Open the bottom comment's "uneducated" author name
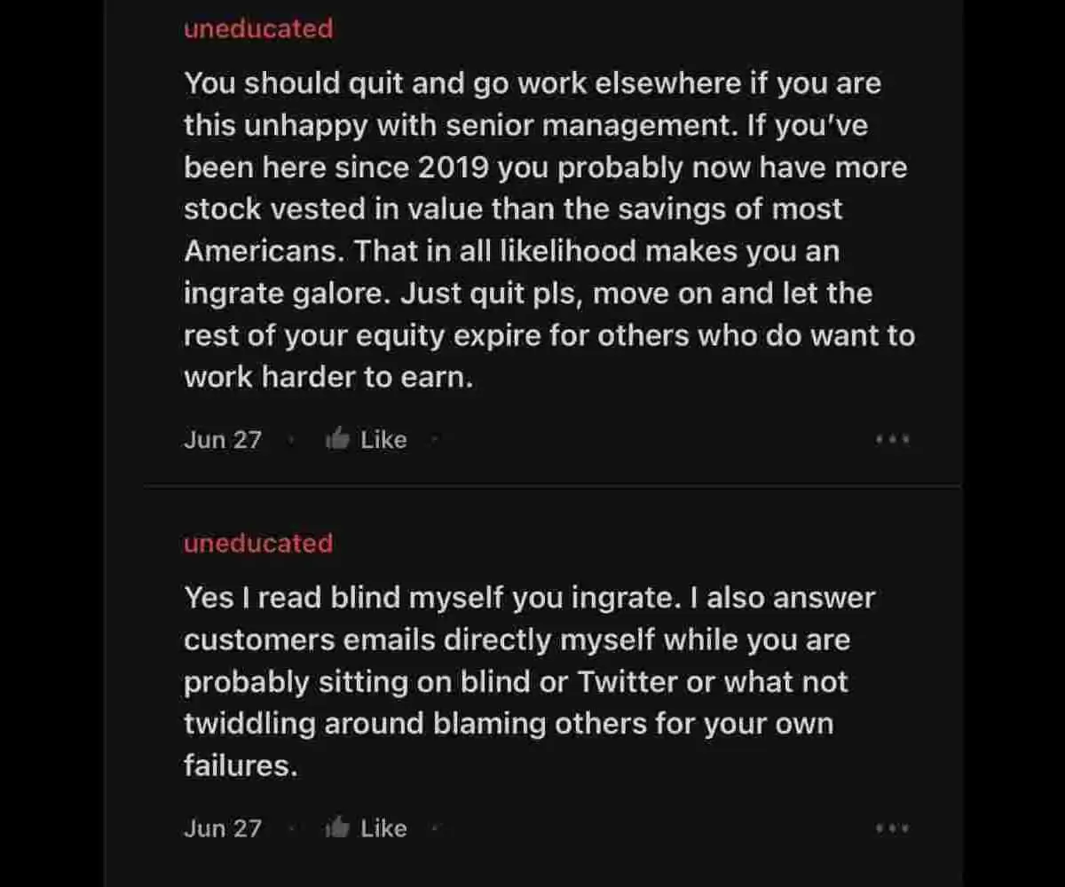The height and width of the screenshot is (887, 1065). (258, 543)
